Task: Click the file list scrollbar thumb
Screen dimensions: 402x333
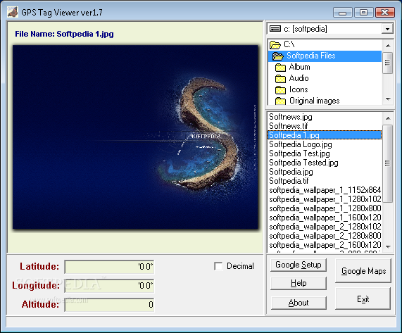Action: pyautogui.click(x=388, y=163)
